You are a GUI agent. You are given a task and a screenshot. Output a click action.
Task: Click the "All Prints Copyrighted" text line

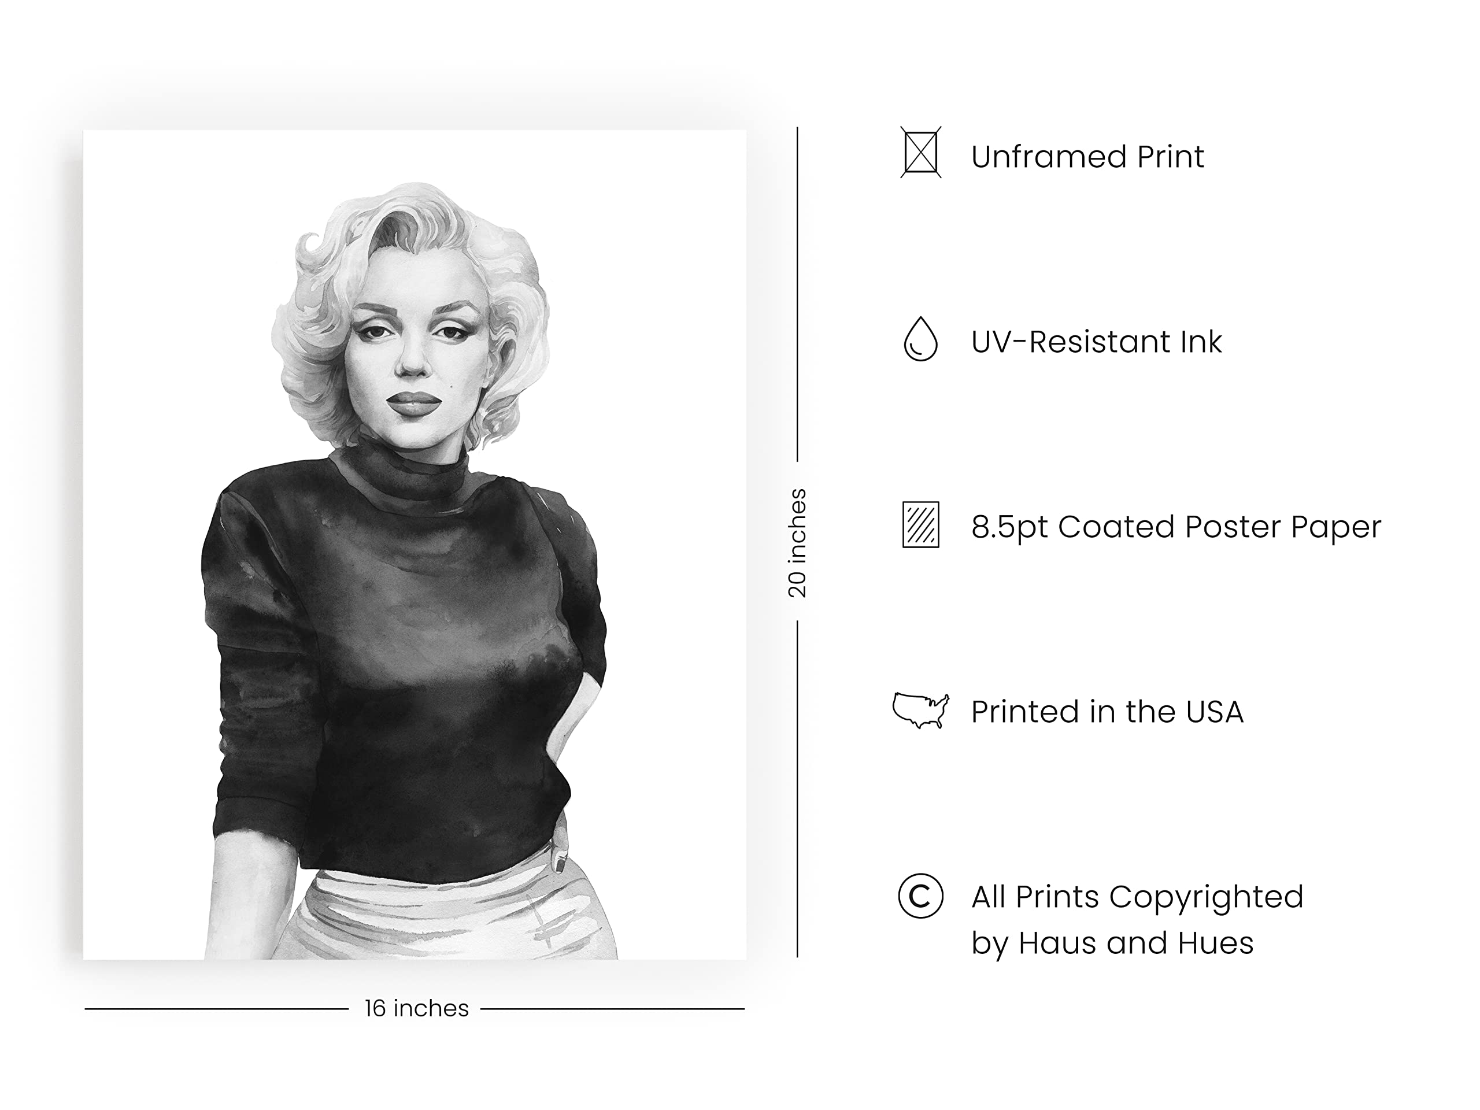point(1137,897)
